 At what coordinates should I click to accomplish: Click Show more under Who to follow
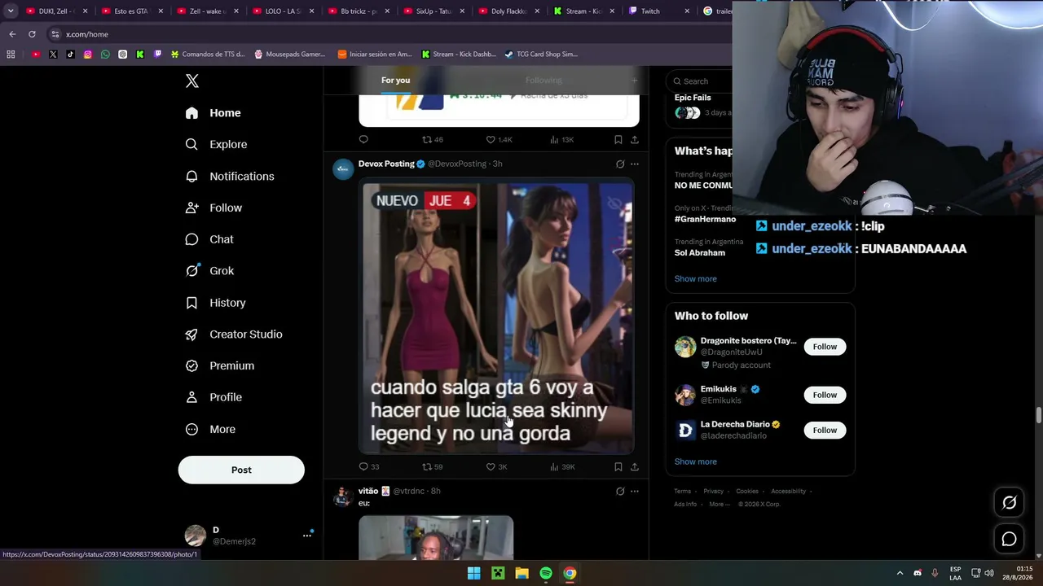(x=695, y=461)
